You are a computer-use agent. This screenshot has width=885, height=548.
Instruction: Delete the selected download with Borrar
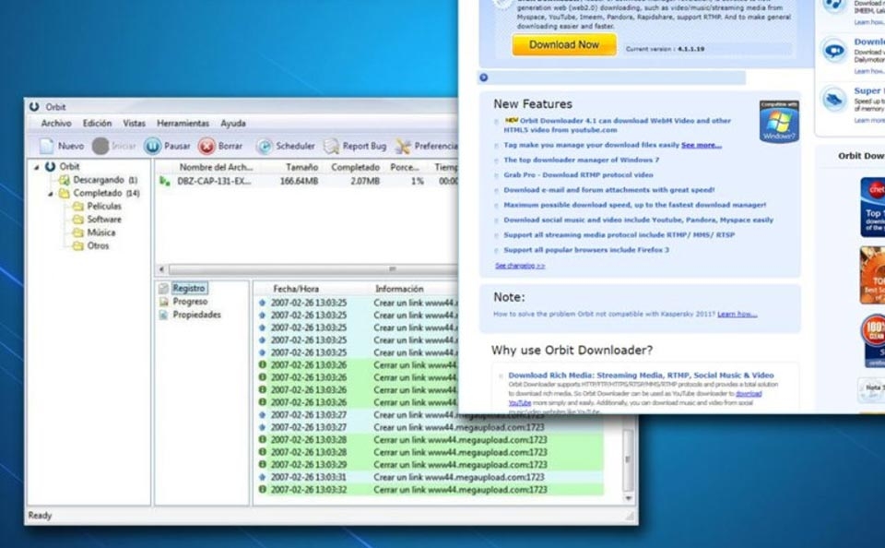(x=221, y=145)
